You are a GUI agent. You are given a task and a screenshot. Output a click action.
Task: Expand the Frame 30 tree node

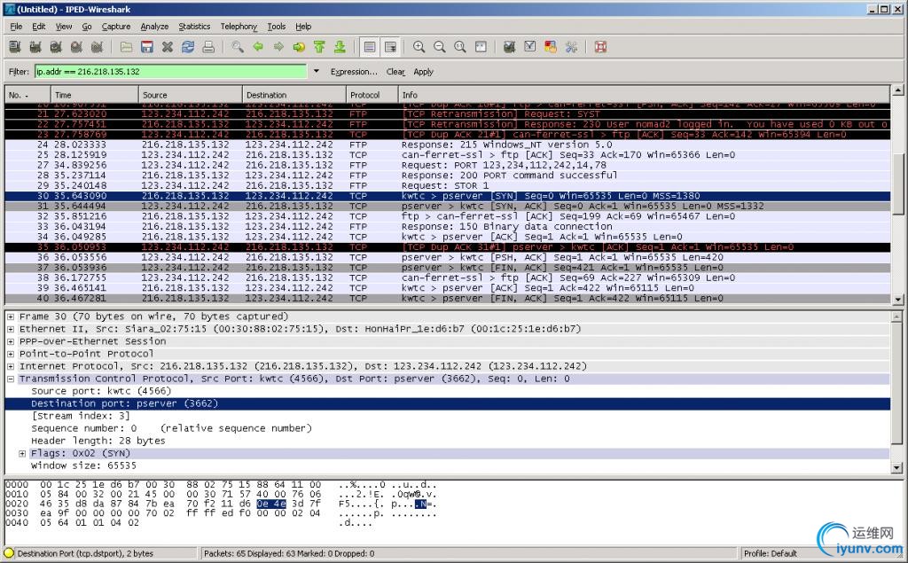coord(11,317)
